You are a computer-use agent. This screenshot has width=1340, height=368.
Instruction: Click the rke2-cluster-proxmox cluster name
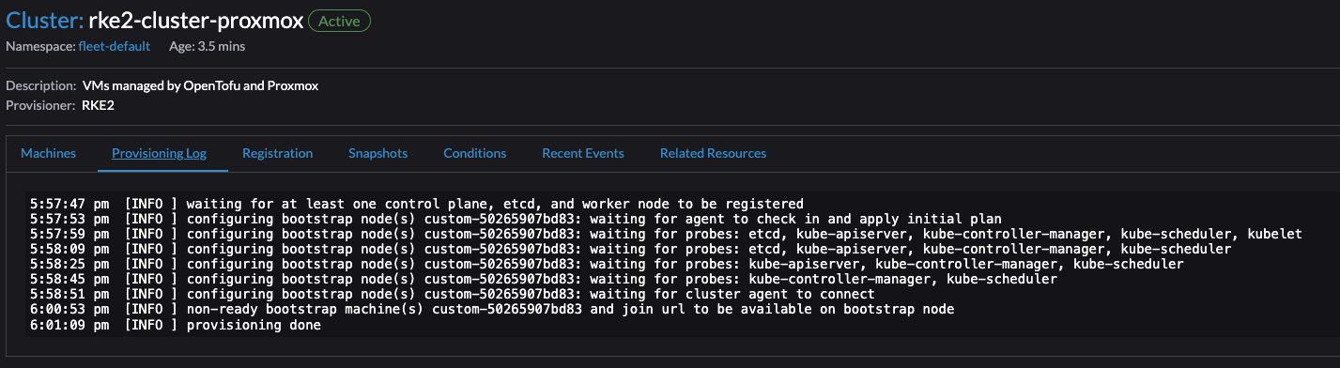tap(195, 20)
